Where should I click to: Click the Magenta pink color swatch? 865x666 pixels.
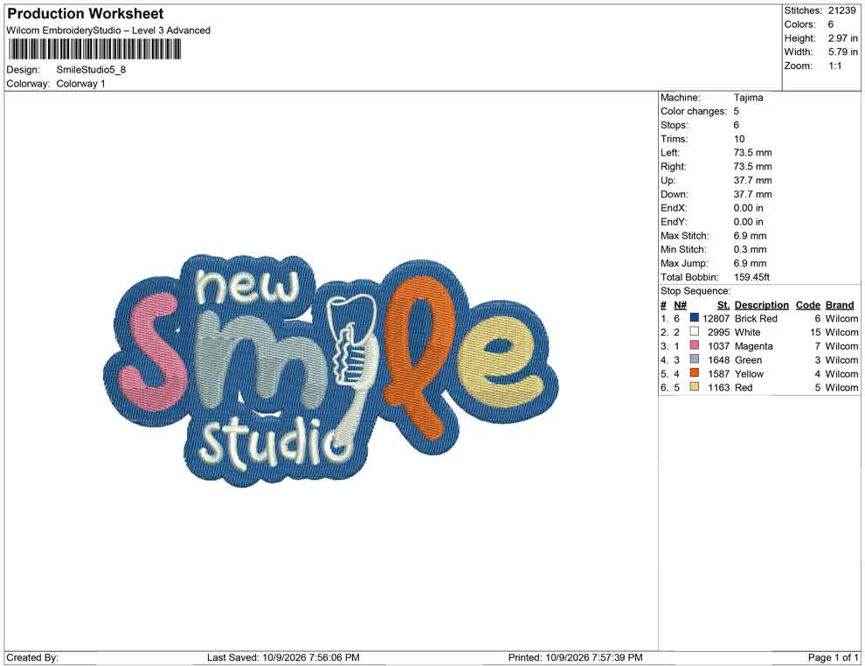(695, 345)
